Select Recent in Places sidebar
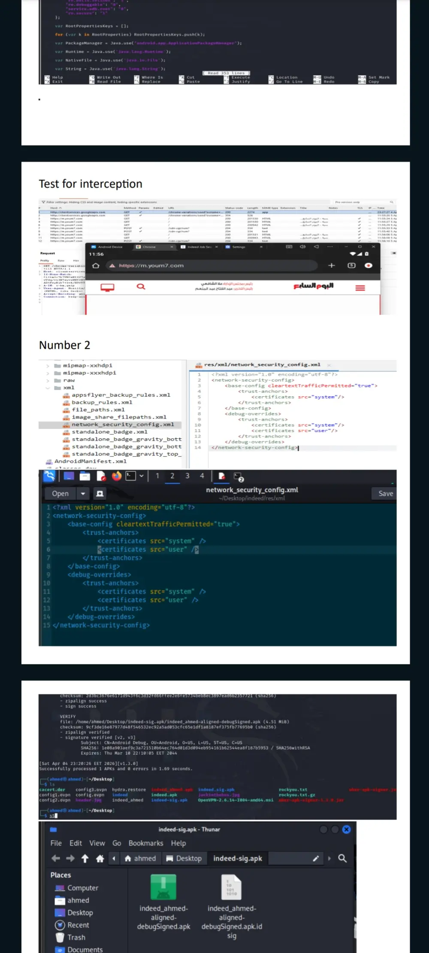Viewport: 429px width, 953px height. tap(72, 925)
